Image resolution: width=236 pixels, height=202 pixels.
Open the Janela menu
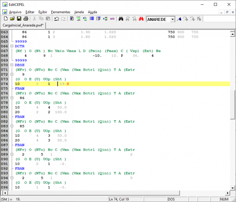coord(79,12)
